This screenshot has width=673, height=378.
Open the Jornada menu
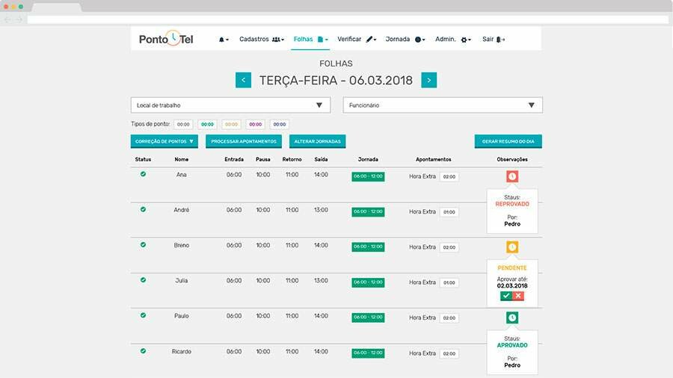point(405,40)
